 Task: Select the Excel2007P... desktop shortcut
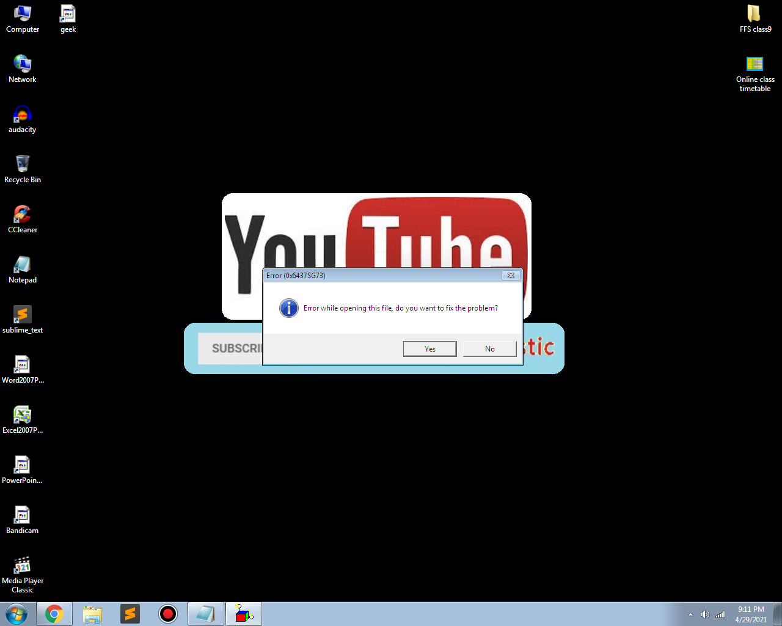[23, 419]
